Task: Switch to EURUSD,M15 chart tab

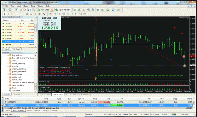Action: (45, 94)
